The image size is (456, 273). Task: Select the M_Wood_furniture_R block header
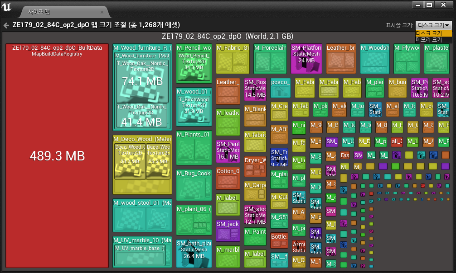point(142,48)
